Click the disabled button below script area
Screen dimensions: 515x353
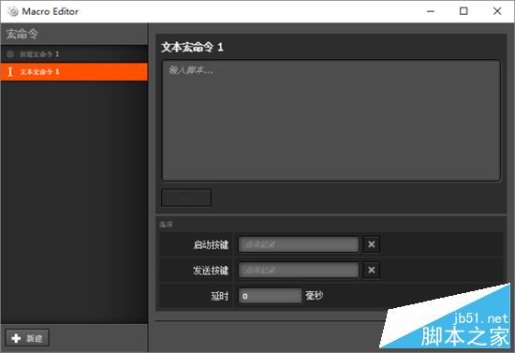click(x=186, y=198)
